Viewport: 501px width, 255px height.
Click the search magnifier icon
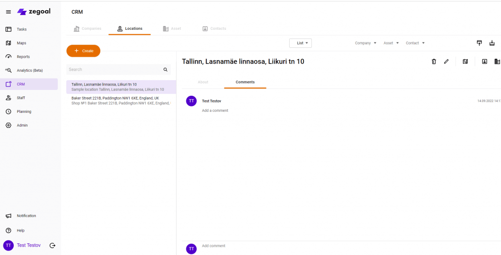[x=165, y=70]
